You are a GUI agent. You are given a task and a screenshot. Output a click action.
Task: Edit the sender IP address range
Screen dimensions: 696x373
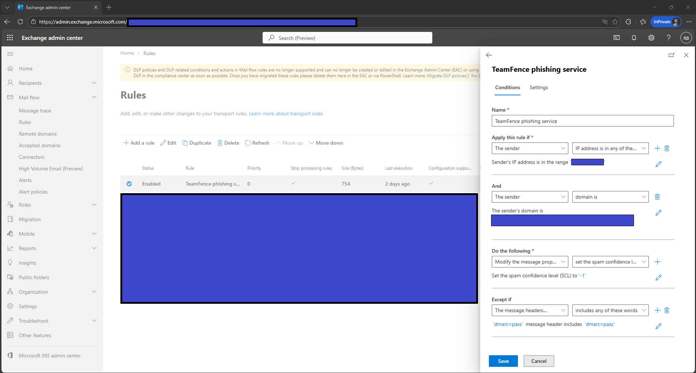pyautogui.click(x=658, y=164)
